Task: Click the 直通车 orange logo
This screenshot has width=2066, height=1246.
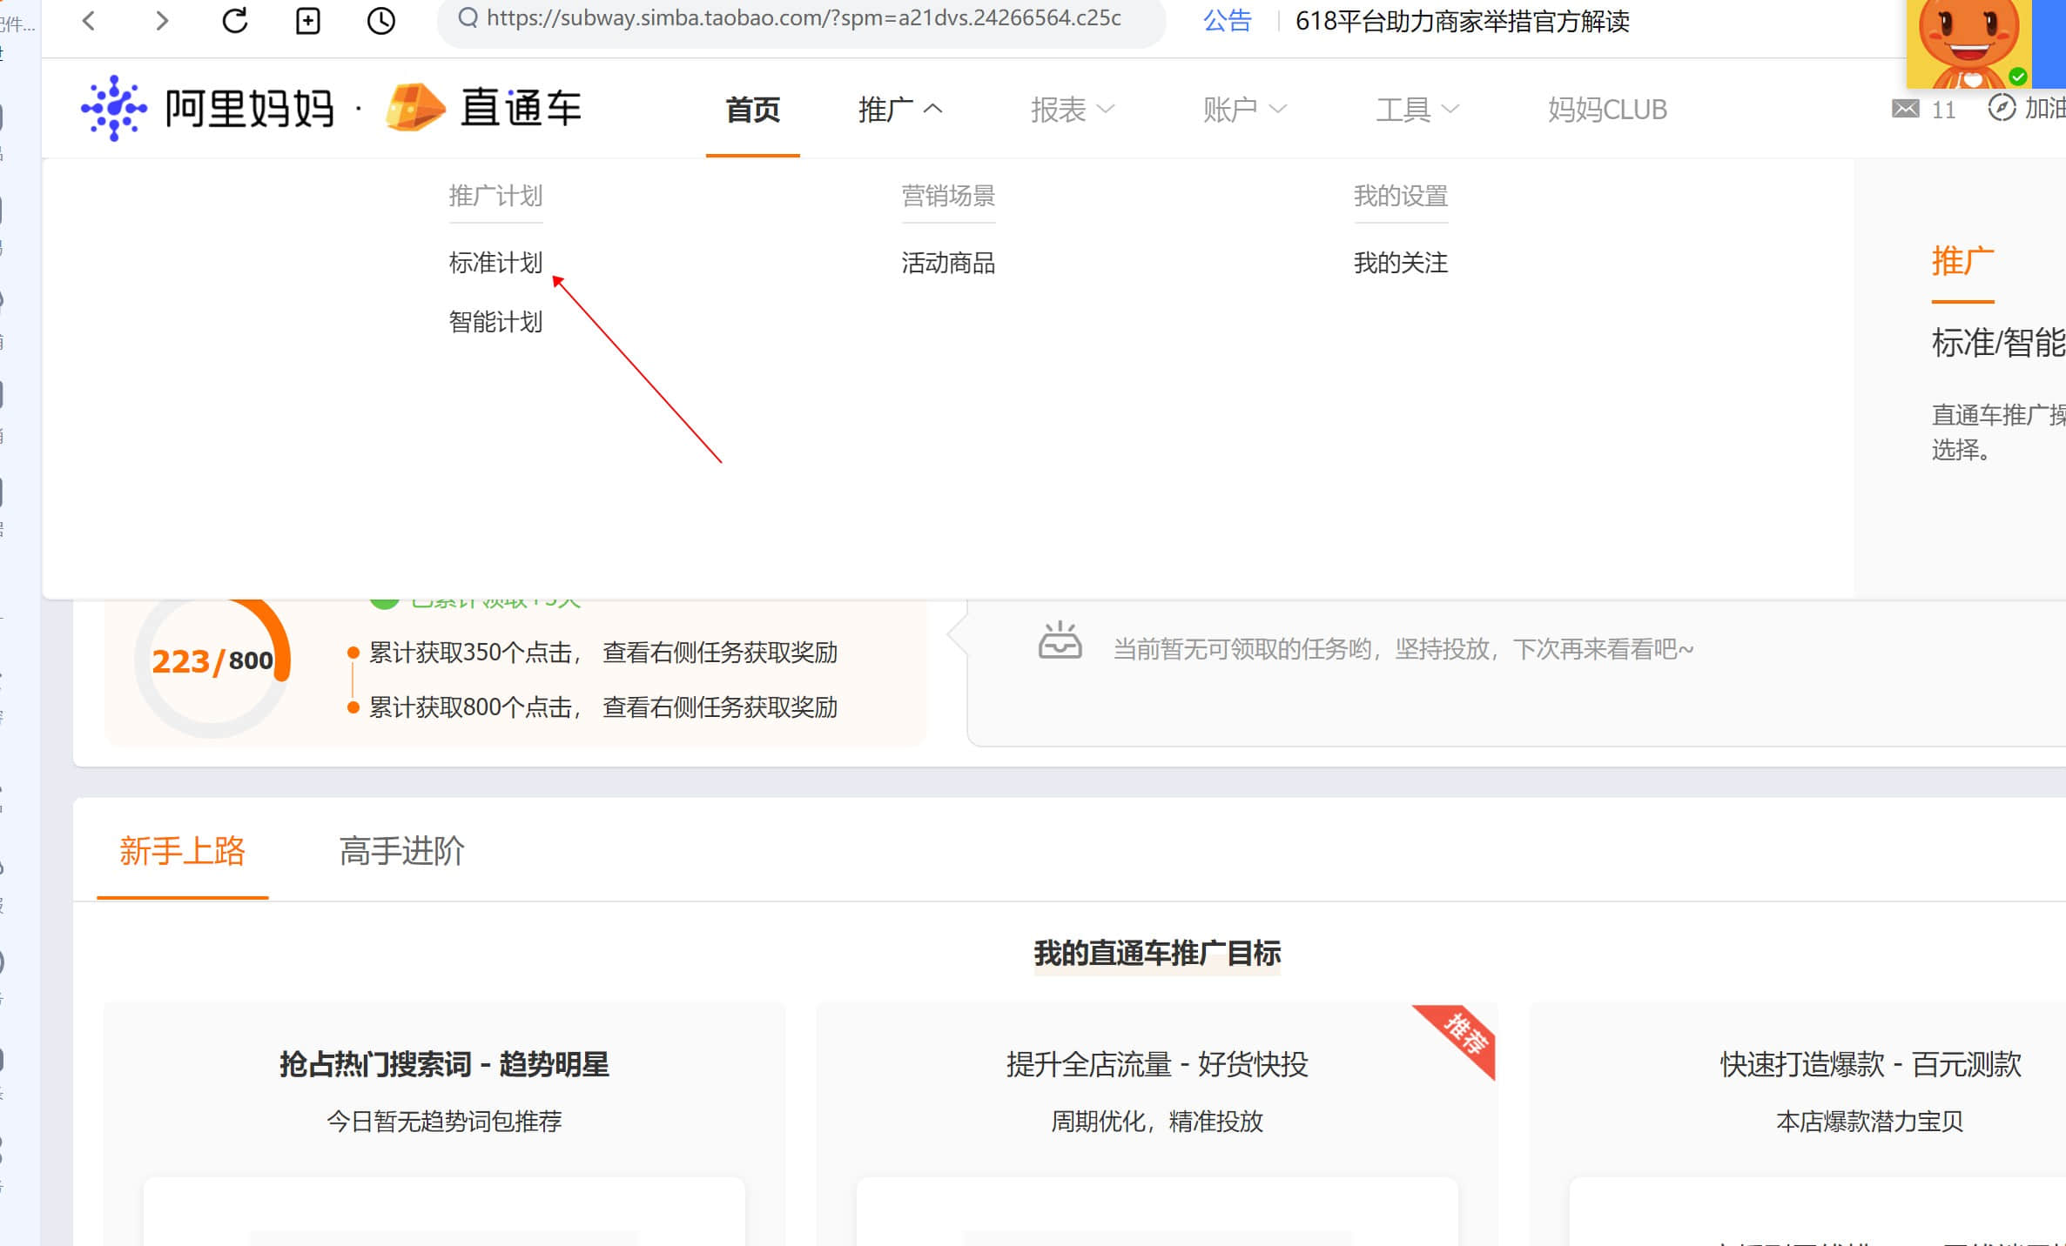Action: 415,108
